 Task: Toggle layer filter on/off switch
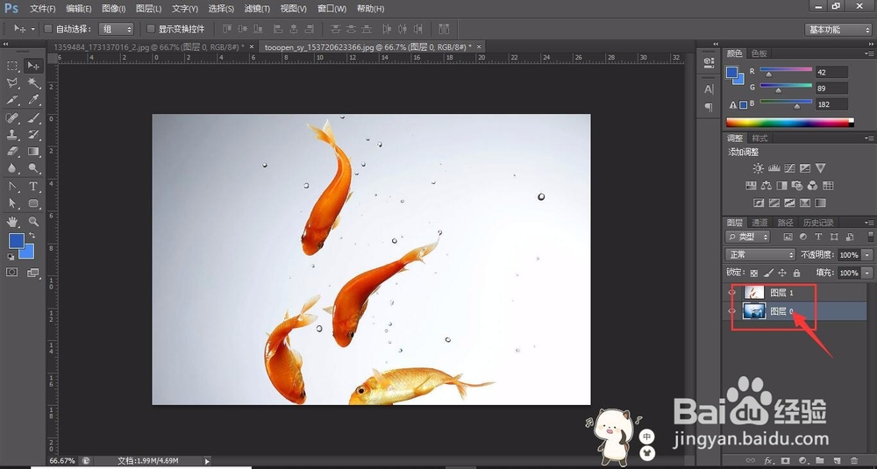click(x=870, y=237)
